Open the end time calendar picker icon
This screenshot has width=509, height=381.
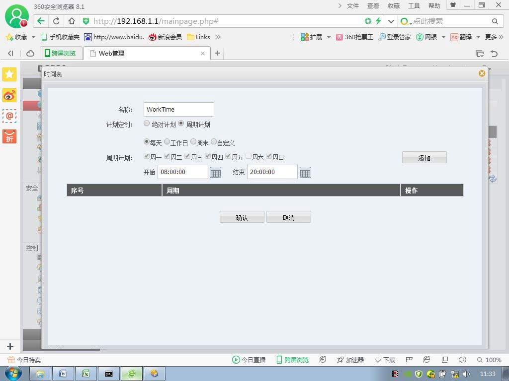tap(305, 173)
